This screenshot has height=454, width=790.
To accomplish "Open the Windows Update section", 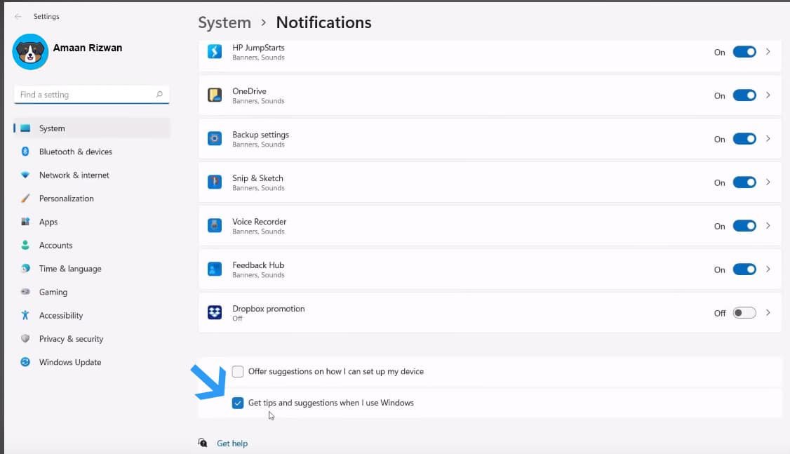I will [69, 362].
